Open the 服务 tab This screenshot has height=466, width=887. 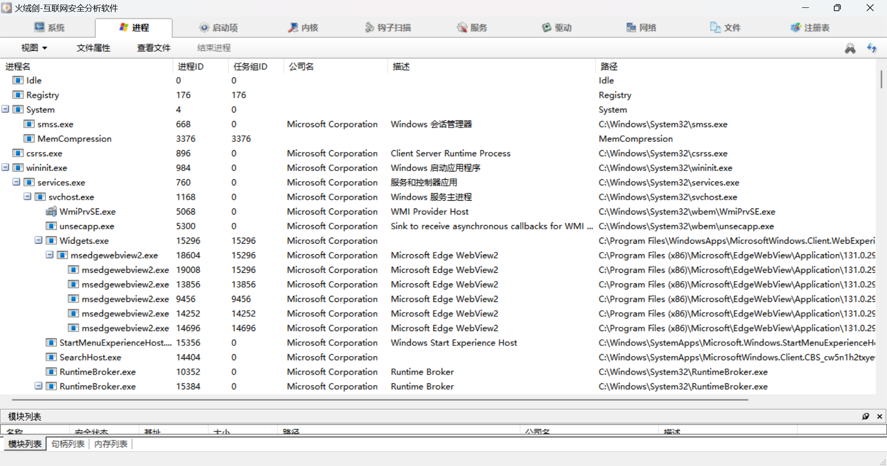pyautogui.click(x=472, y=28)
